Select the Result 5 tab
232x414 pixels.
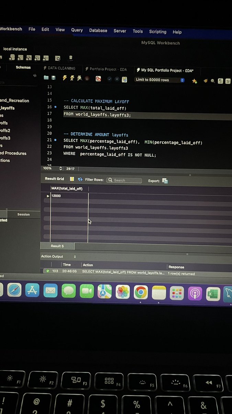point(57,246)
